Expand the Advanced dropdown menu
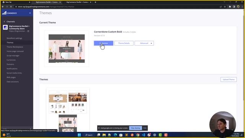This screenshot has height=138, width=245. (144, 43)
